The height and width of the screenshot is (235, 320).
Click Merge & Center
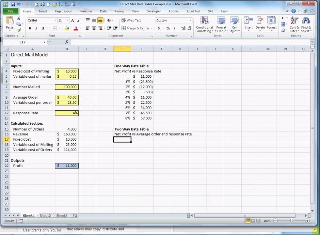136,28
